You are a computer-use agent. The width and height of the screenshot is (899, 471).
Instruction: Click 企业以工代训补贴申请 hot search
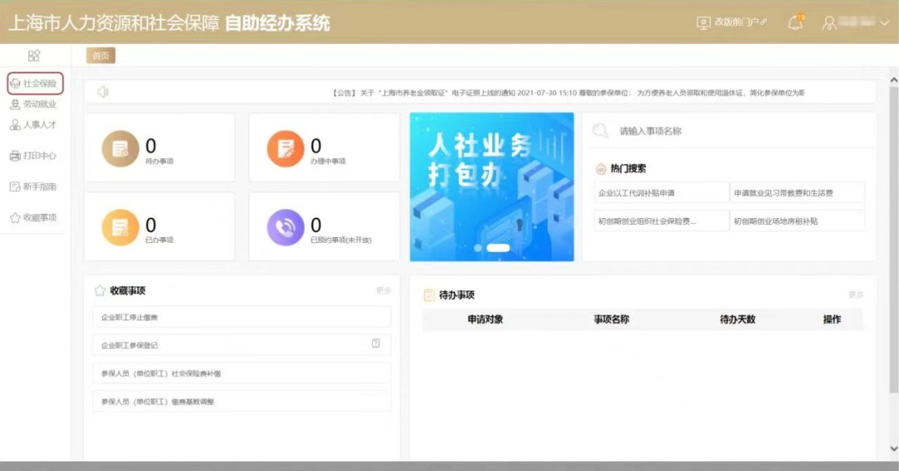pos(637,193)
